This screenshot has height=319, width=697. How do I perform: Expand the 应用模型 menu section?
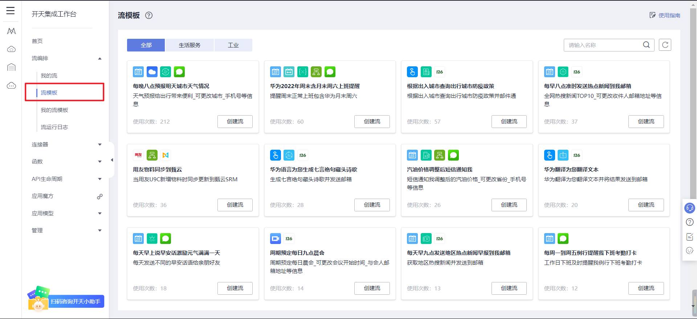100,214
